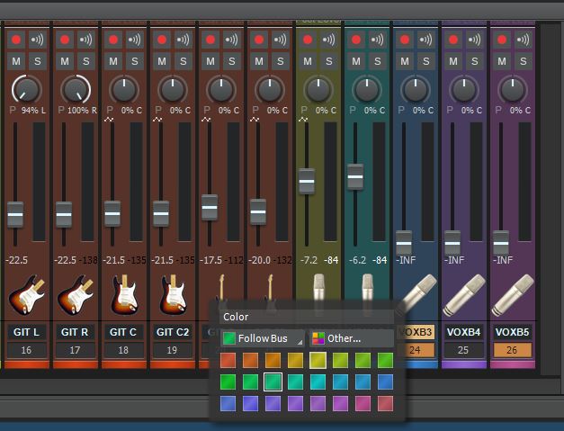The height and width of the screenshot is (431, 564).
Task: Click track number 17 under GIT R
Action: click(75, 350)
